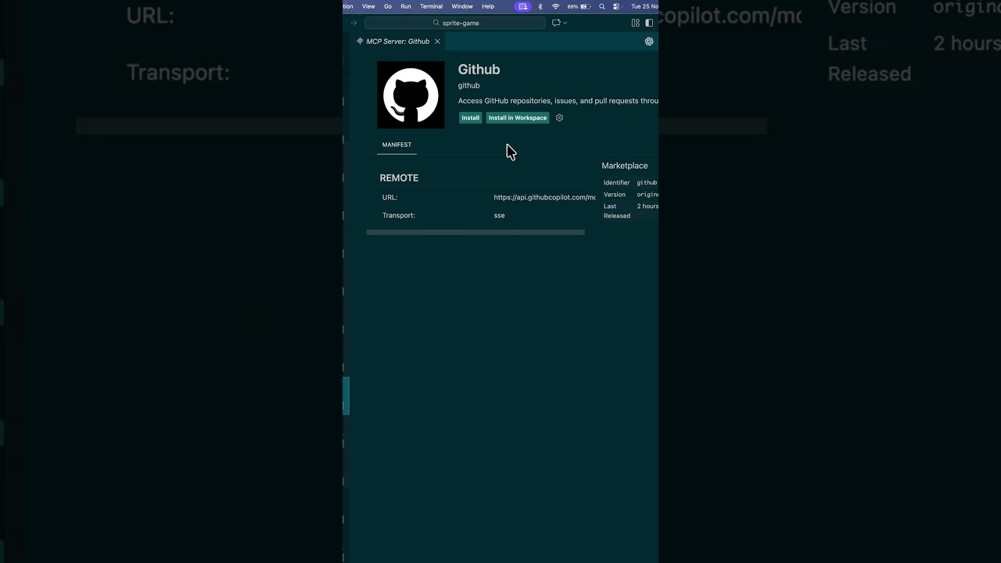This screenshot has width=1001, height=563.
Task: Click the sse transport value
Action: coord(499,216)
